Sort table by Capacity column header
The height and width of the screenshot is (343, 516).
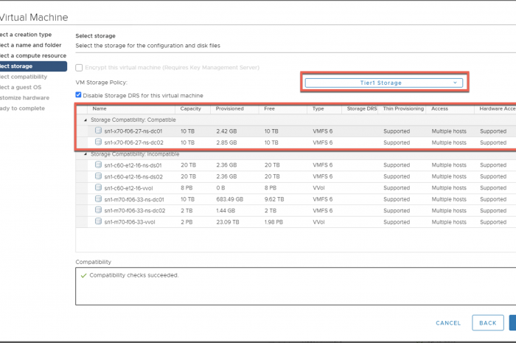[189, 108]
